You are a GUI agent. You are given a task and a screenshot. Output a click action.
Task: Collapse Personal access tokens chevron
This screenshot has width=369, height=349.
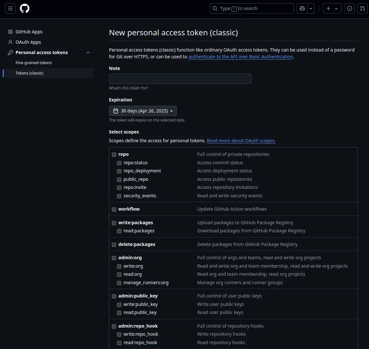coord(88,53)
